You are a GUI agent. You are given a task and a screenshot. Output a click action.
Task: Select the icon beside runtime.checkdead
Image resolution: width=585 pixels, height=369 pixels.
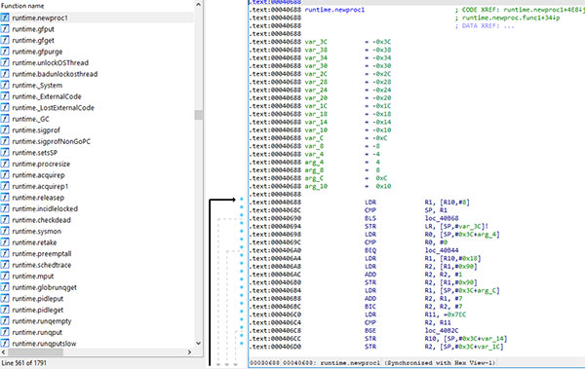click(x=5, y=220)
